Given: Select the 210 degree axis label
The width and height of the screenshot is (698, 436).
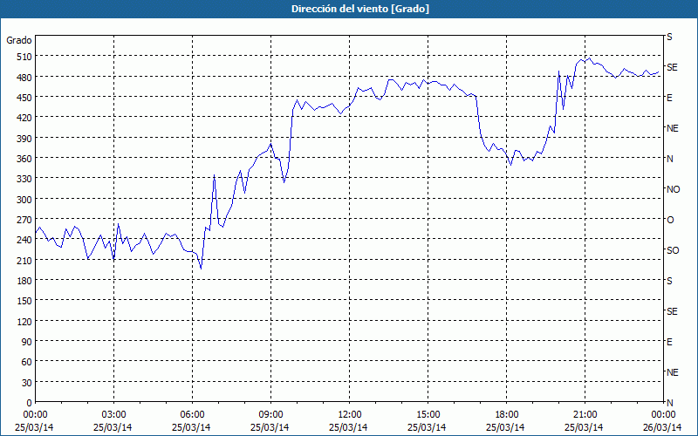Looking at the screenshot, I should tap(24, 260).
